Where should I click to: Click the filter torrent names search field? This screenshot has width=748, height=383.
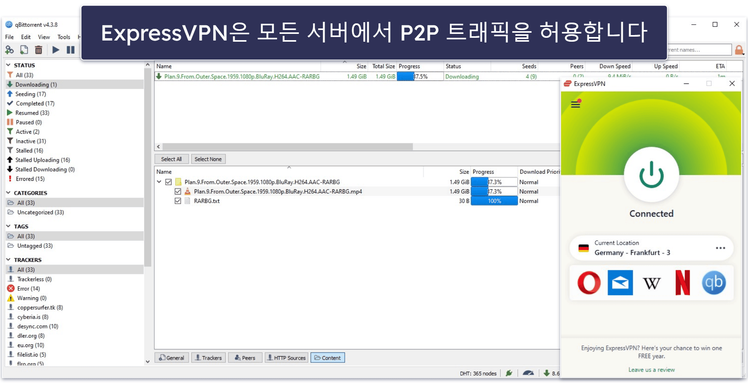pyautogui.click(x=699, y=50)
